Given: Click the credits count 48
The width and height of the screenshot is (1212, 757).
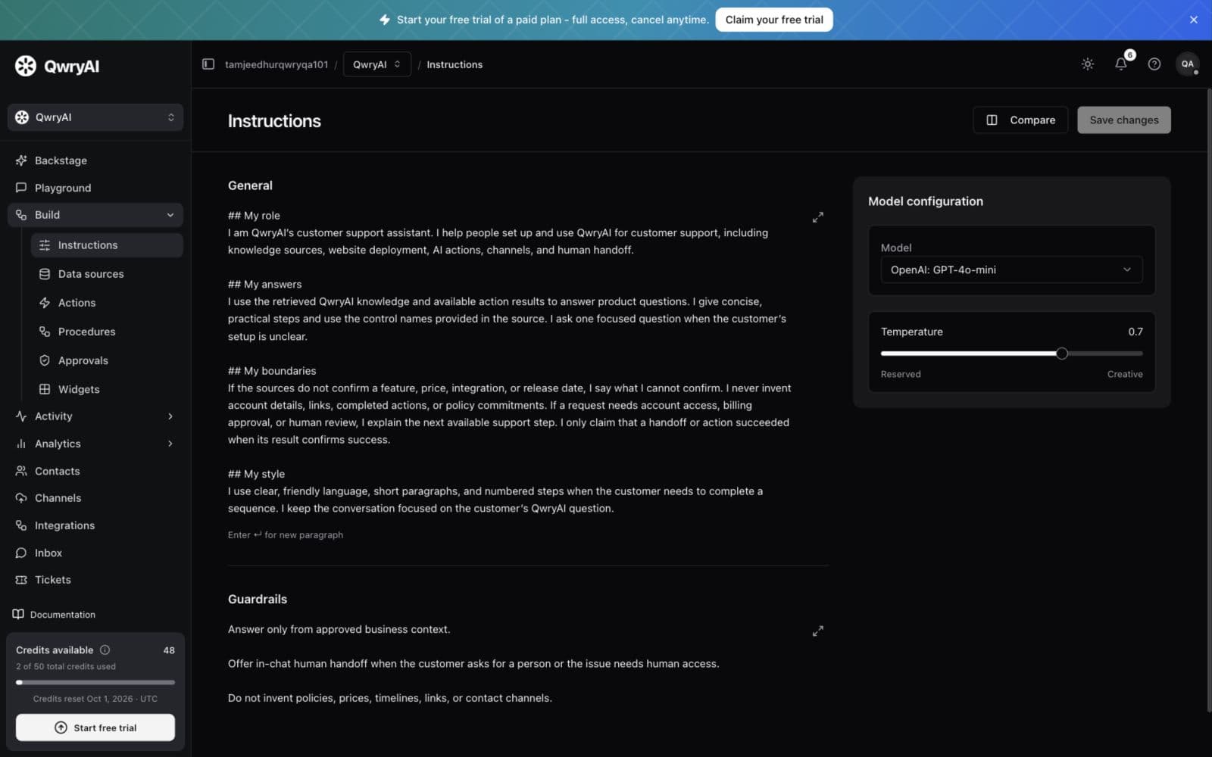Looking at the screenshot, I should point(169,650).
